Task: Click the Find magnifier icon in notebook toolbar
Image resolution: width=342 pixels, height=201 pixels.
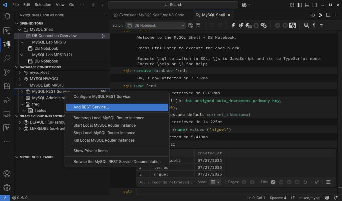Action: (x=306, y=25)
